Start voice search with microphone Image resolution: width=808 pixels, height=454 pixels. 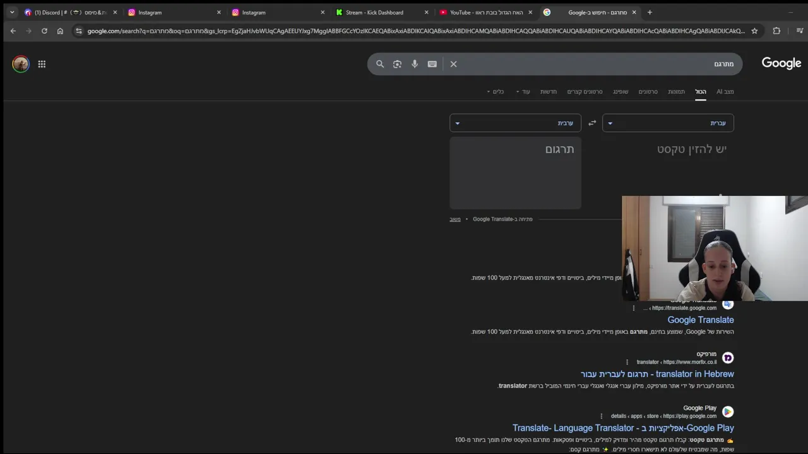(x=415, y=64)
